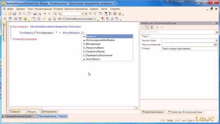Choose ПроверитьЗаполнение in autocomplete list
Image resolution: width=220 pixels, height=124 pixels.
click(107, 55)
